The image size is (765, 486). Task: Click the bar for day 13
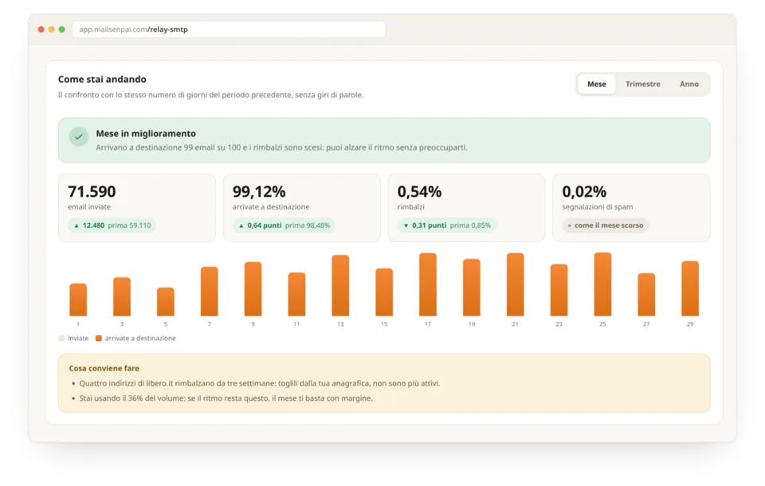[340, 285]
